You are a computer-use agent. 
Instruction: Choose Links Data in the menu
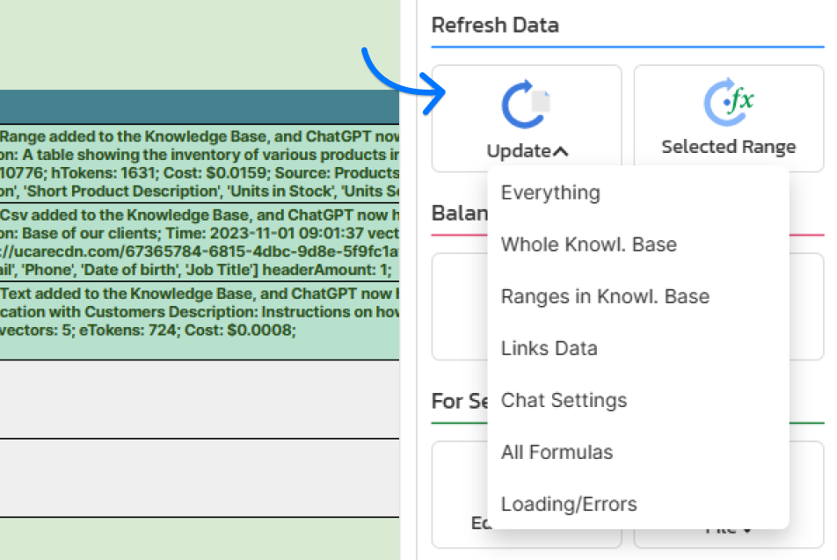click(549, 348)
